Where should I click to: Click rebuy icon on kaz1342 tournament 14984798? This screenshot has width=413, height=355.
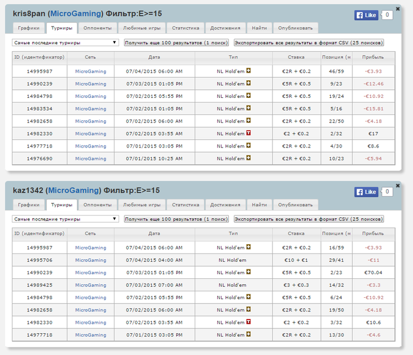click(x=248, y=297)
